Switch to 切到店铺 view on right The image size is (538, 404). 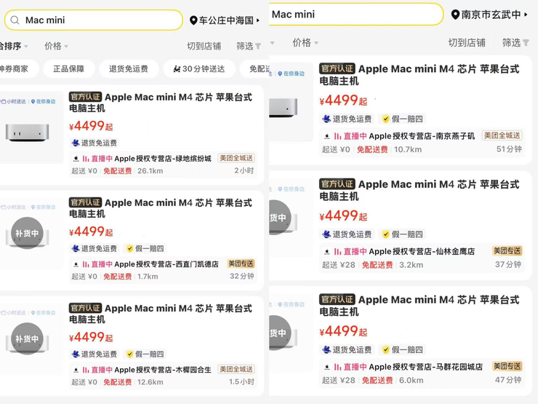point(467,43)
